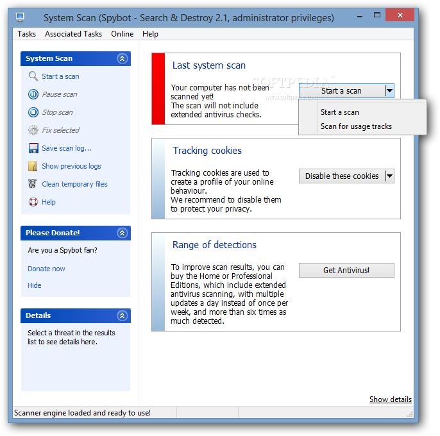Image resolution: width=440 pixels, height=436 pixels.
Task: Click the 'Scanner engine loaded and ready to use!' status
Action: tap(82, 413)
